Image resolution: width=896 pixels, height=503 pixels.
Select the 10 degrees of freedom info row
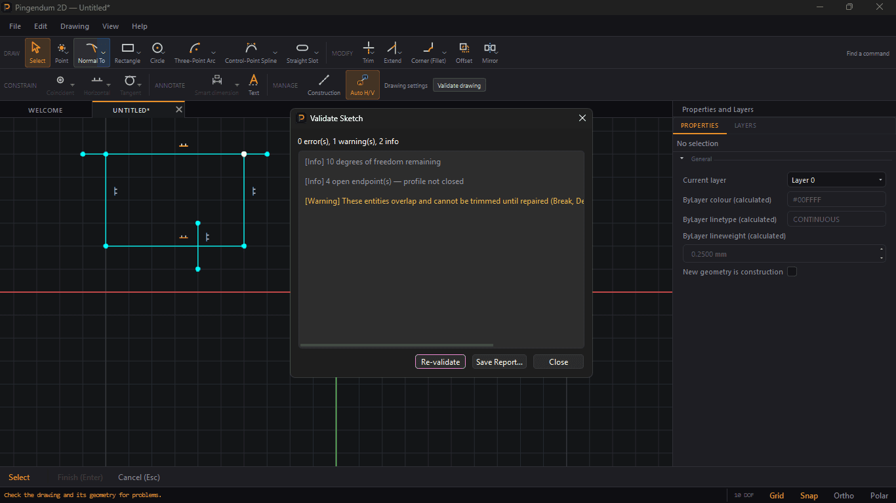[441, 162]
